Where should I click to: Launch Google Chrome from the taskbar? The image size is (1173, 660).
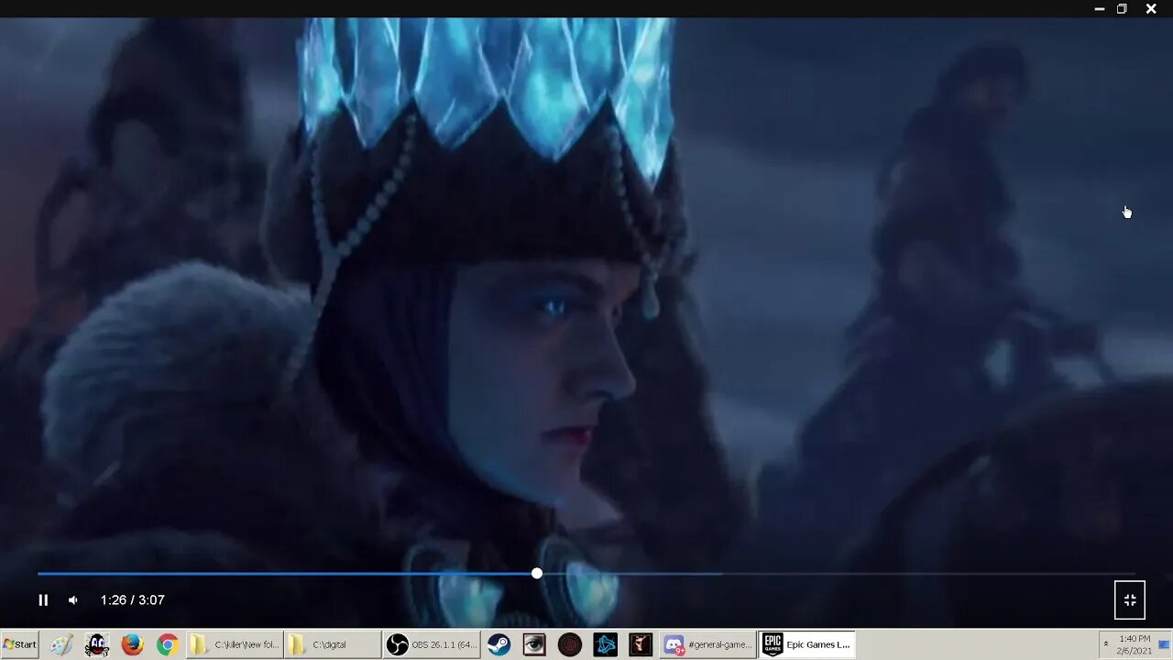pyautogui.click(x=167, y=644)
